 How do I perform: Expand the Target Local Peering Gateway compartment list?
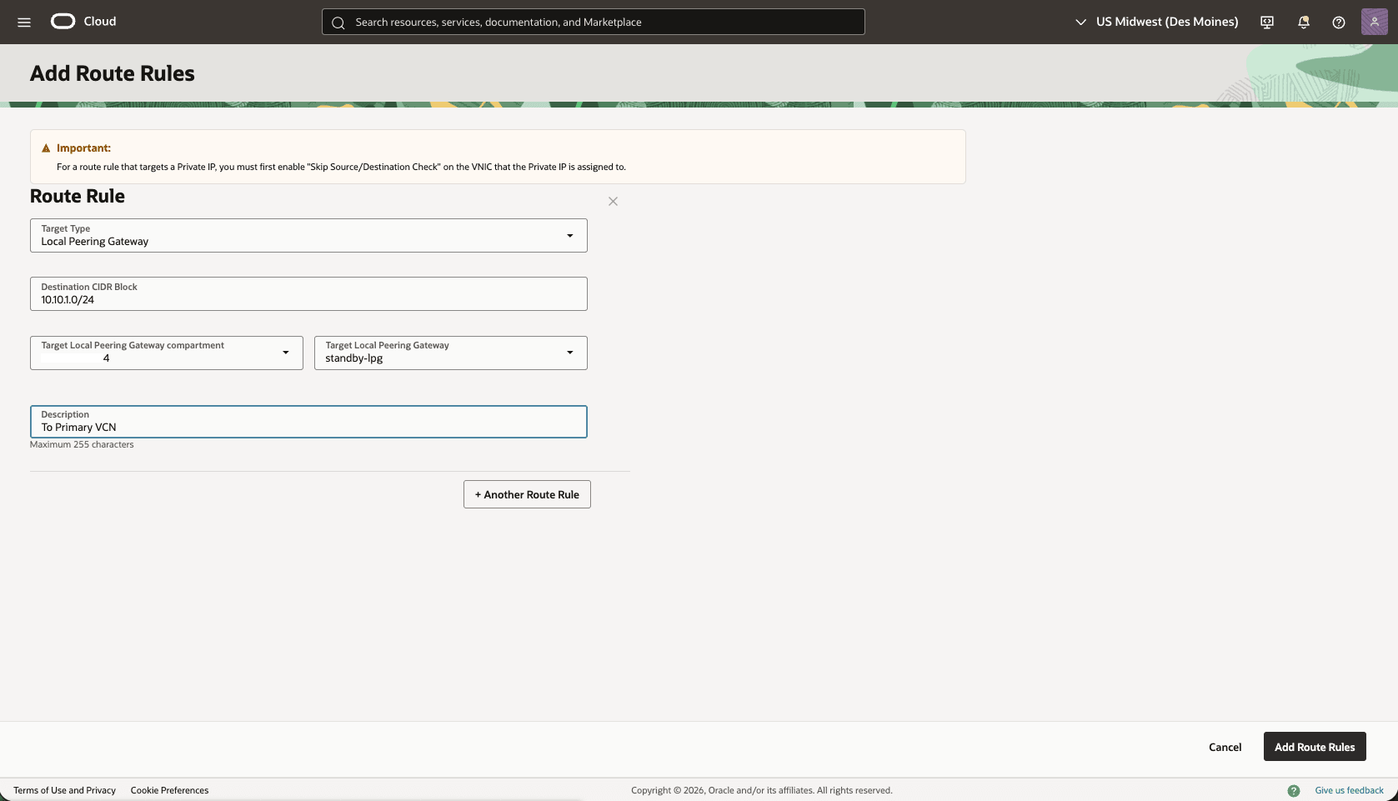pos(284,353)
